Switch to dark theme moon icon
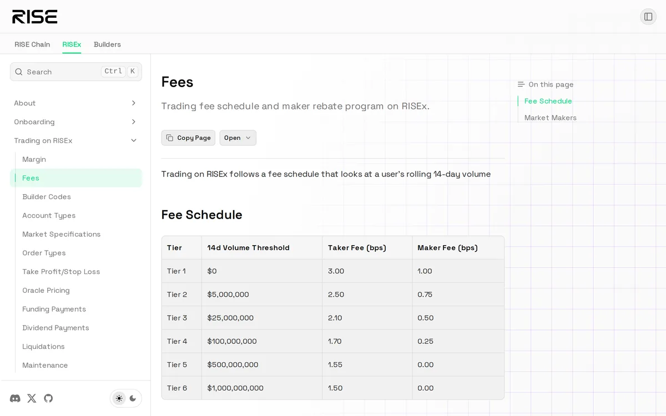 click(133, 398)
